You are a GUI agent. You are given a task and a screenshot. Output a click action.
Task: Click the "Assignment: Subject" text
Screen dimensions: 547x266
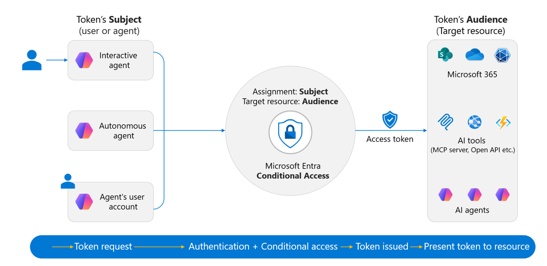(290, 92)
